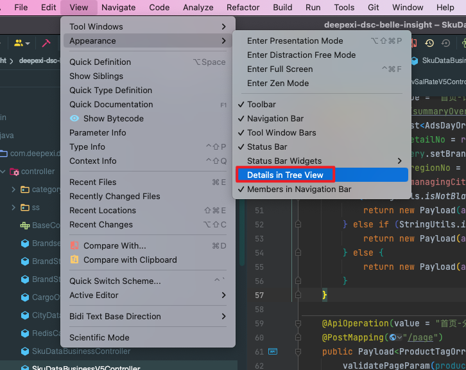Click the user account icon in toolbar
The width and height of the screenshot is (466, 370).
tap(19, 43)
